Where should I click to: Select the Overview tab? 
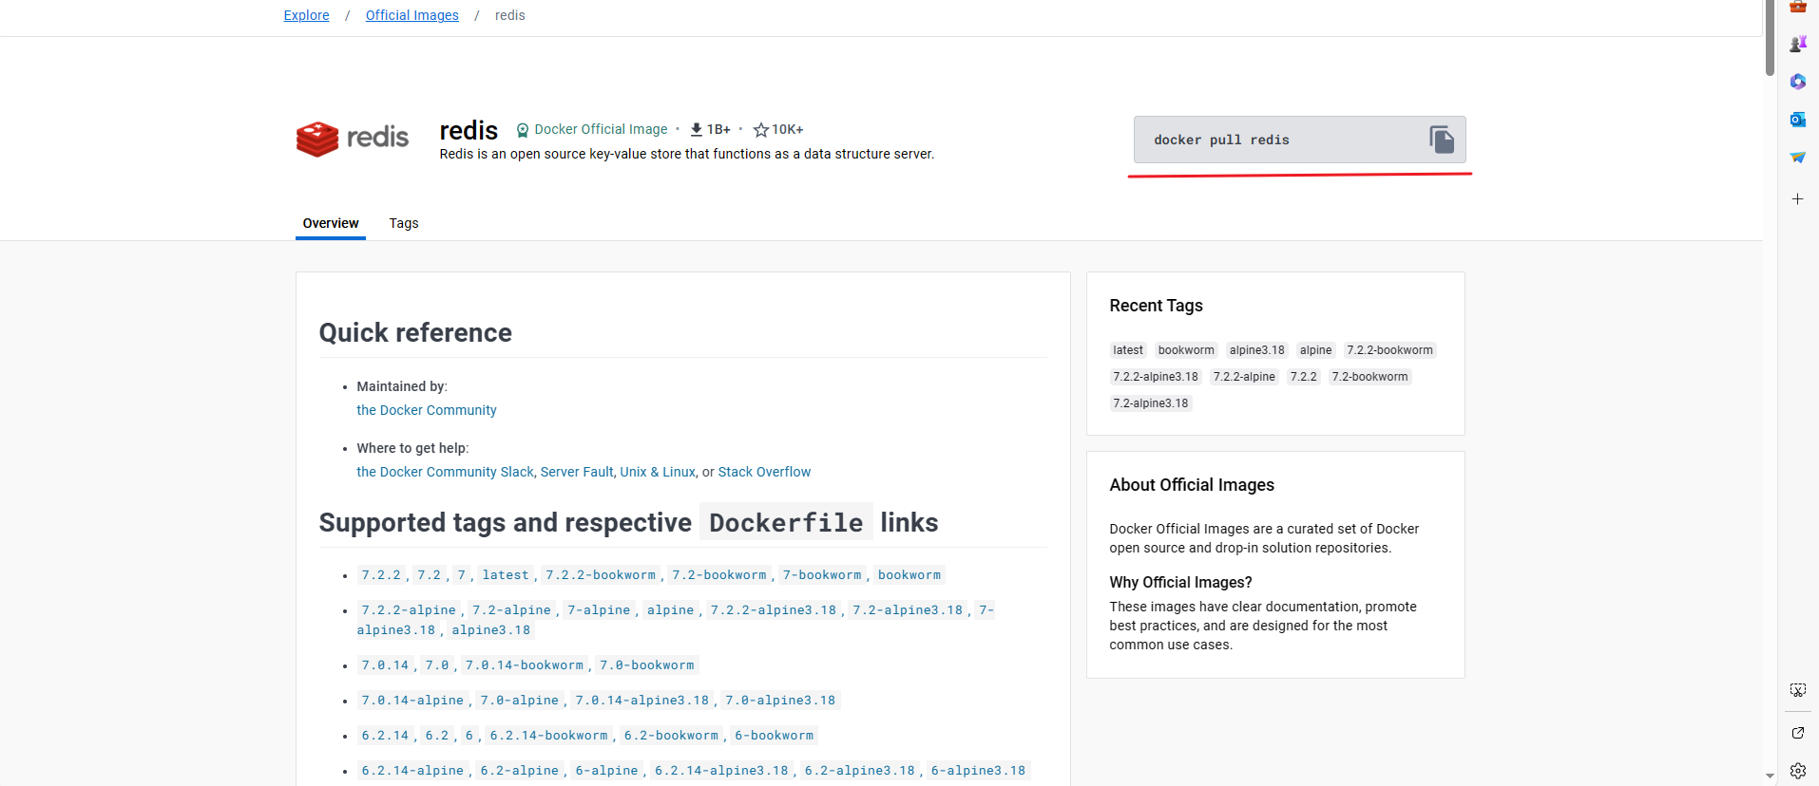click(331, 223)
